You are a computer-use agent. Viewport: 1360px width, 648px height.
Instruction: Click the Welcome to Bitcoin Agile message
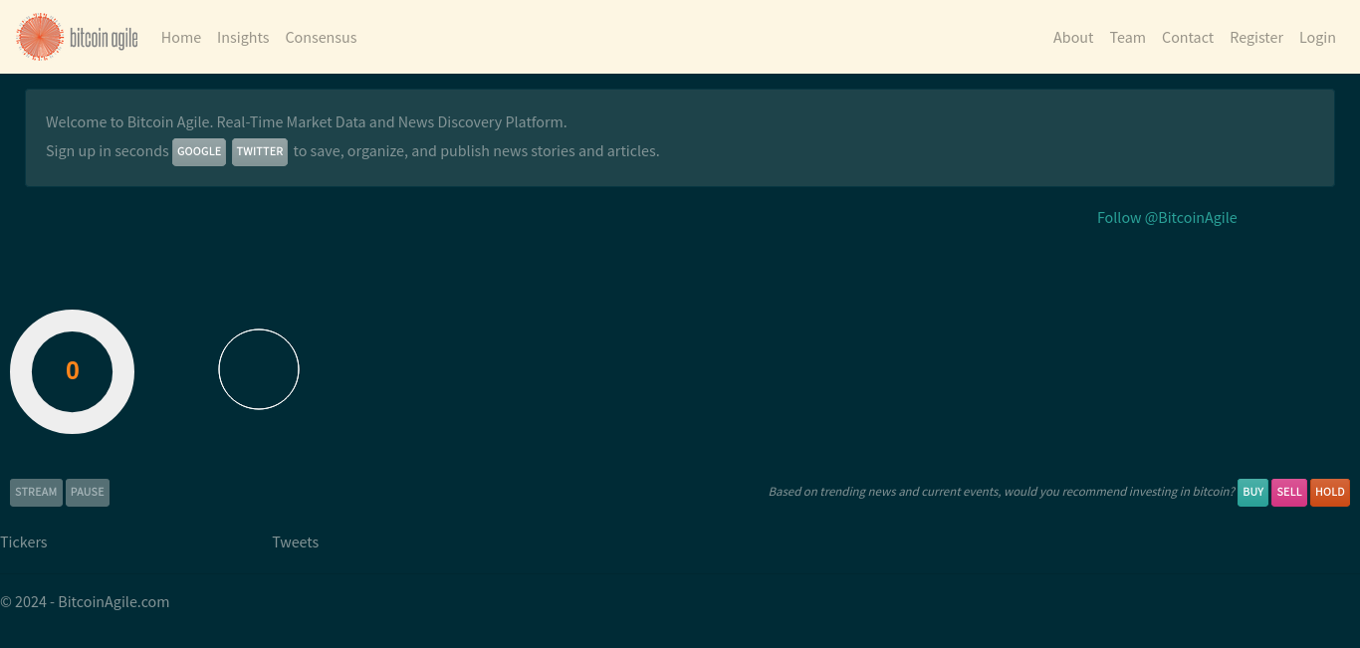(307, 121)
